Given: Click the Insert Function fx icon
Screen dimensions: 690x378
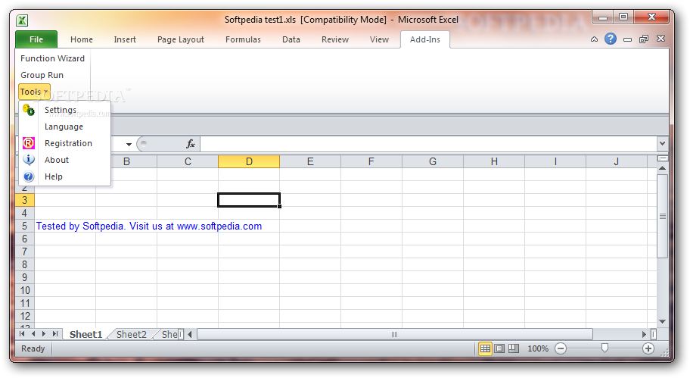Looking at the screenshot, I should pos(191,144).
